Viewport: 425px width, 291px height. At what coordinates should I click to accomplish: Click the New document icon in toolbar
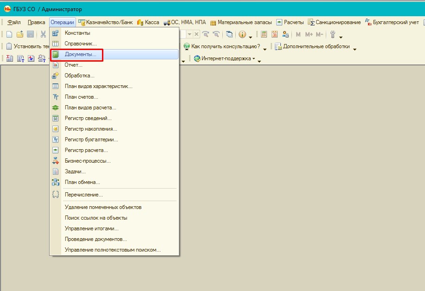(x=9, y=34)
